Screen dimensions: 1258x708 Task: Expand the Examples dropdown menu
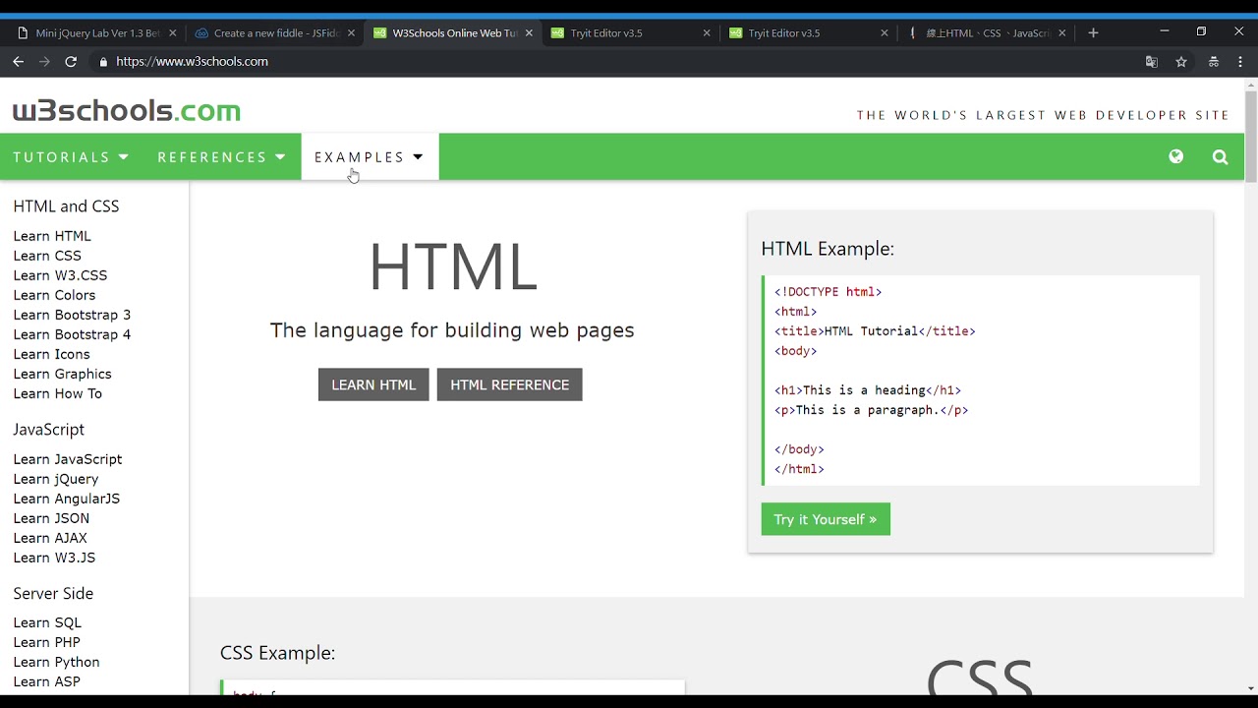(x=370, y=156)
